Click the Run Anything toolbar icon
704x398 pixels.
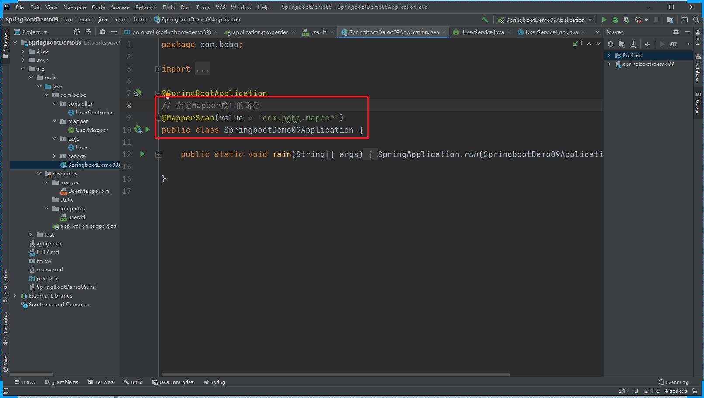pyautogui.click(x=685, y=20)
